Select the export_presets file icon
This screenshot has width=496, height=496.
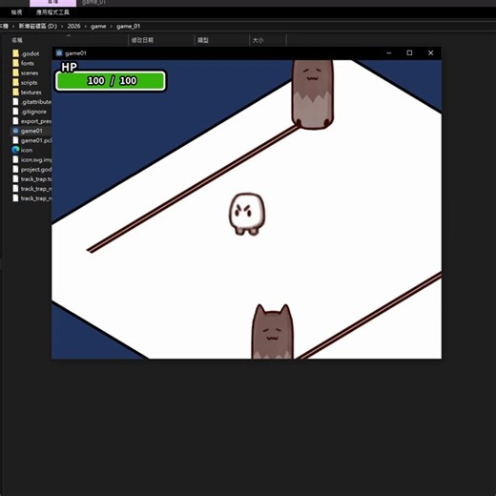[15, 121]
